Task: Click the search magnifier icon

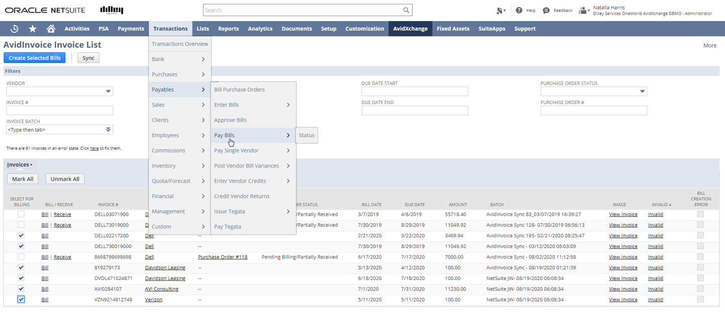Action: click(406, 10)
